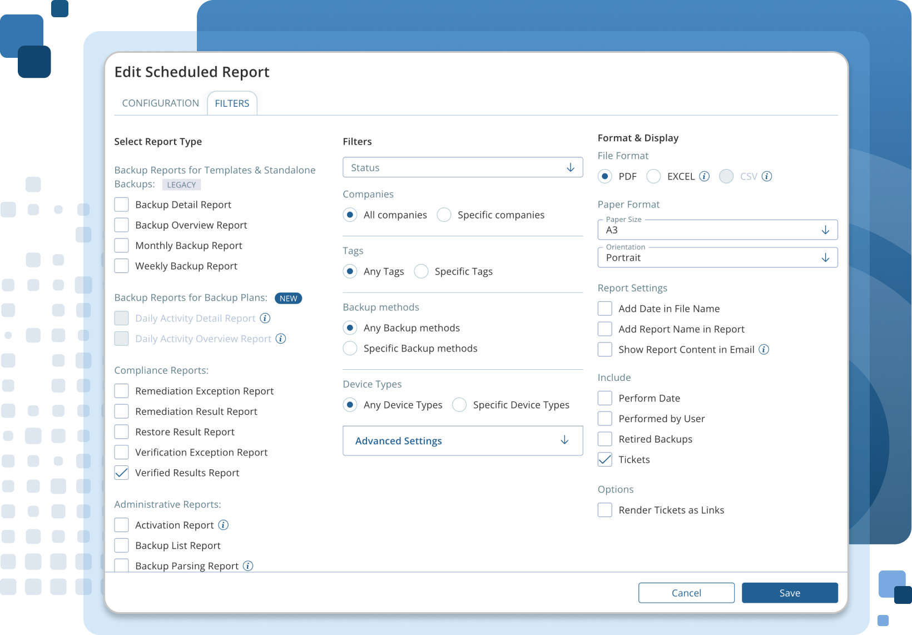The height and width of the screenshot is (635, 912).
Task: Click info icon next to Activation Report
Action: 223,525
